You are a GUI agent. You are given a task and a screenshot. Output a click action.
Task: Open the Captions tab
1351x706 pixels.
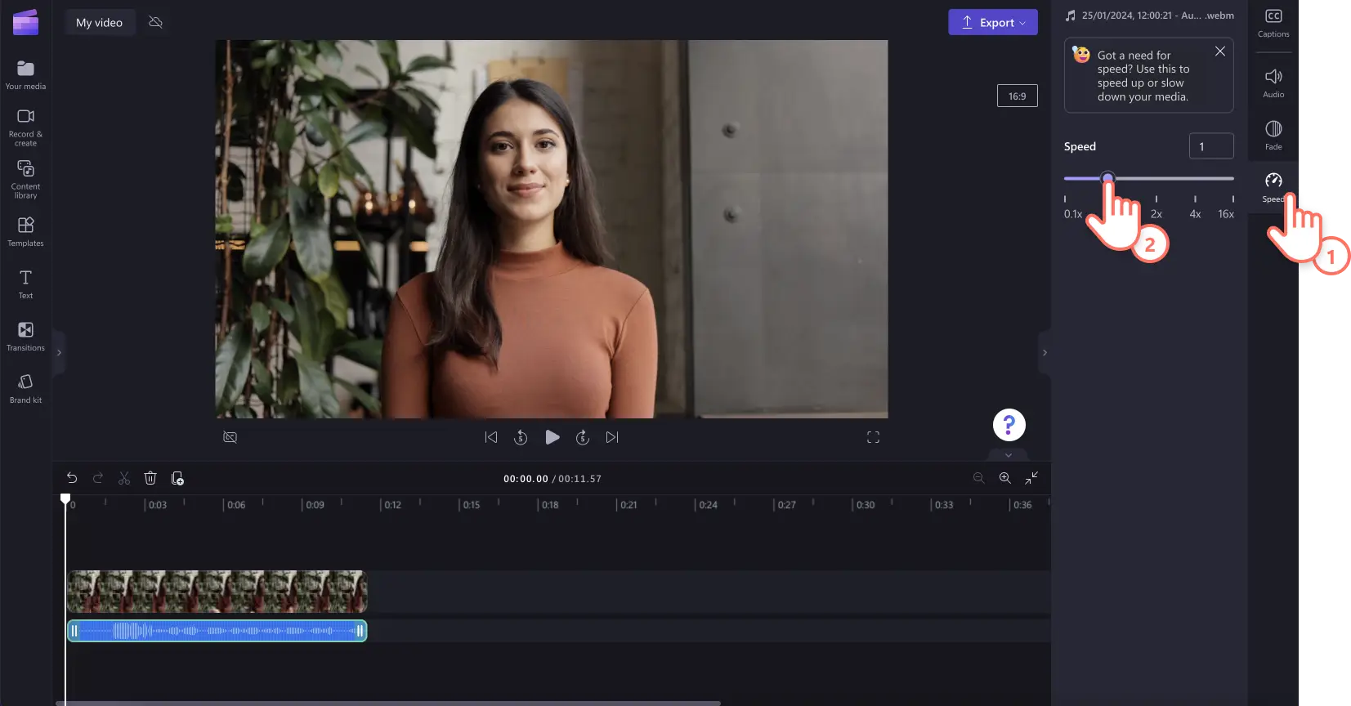(1273, 24)
